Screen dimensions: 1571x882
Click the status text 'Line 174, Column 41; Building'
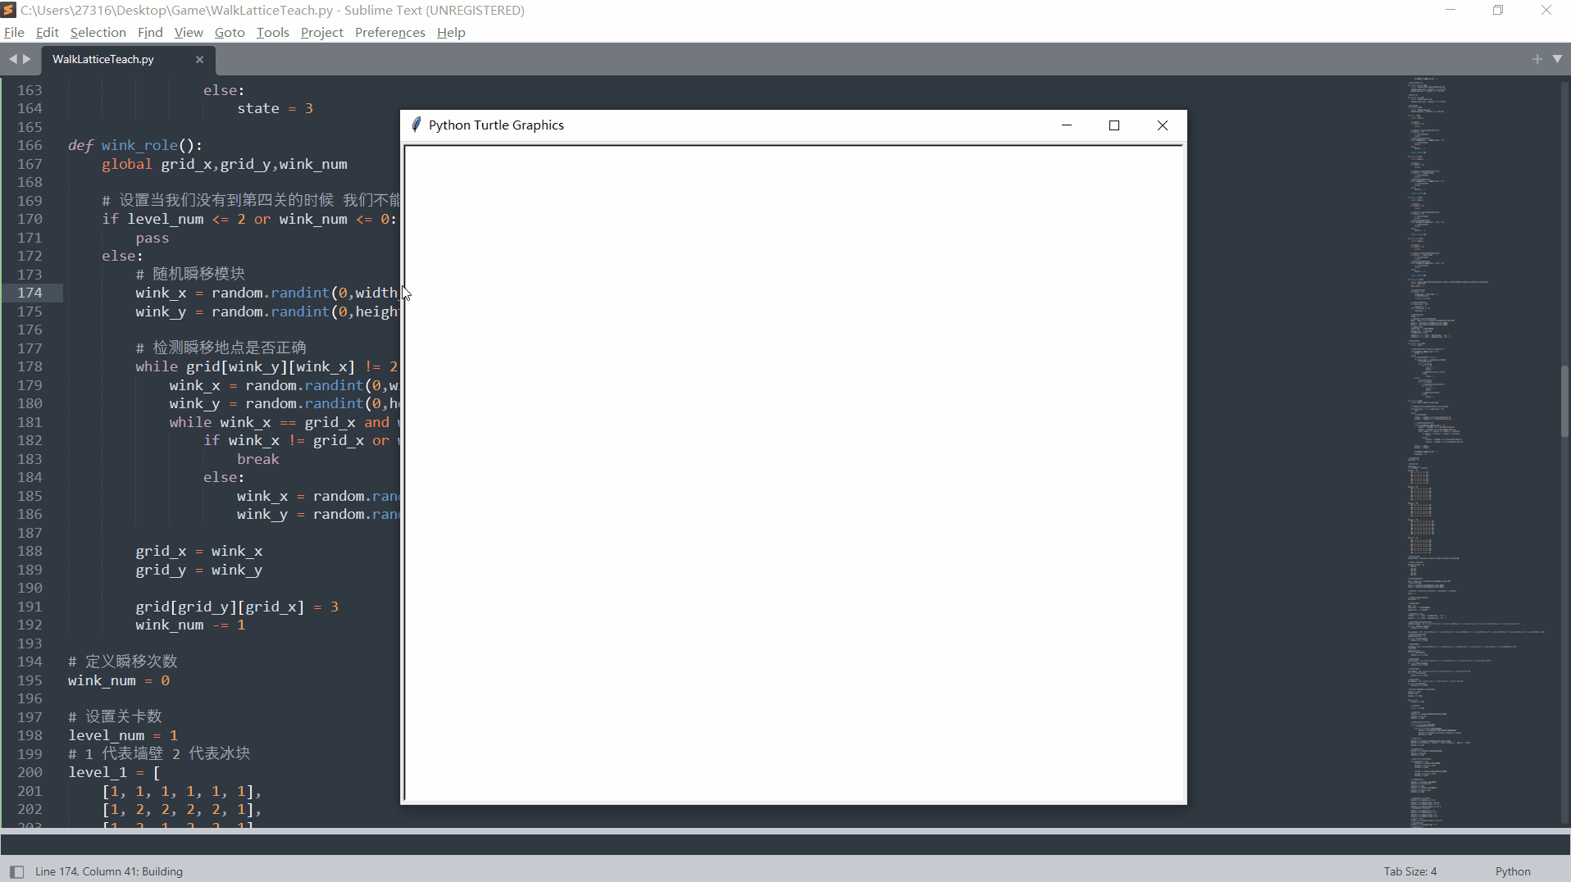click(x=109, y=871)
